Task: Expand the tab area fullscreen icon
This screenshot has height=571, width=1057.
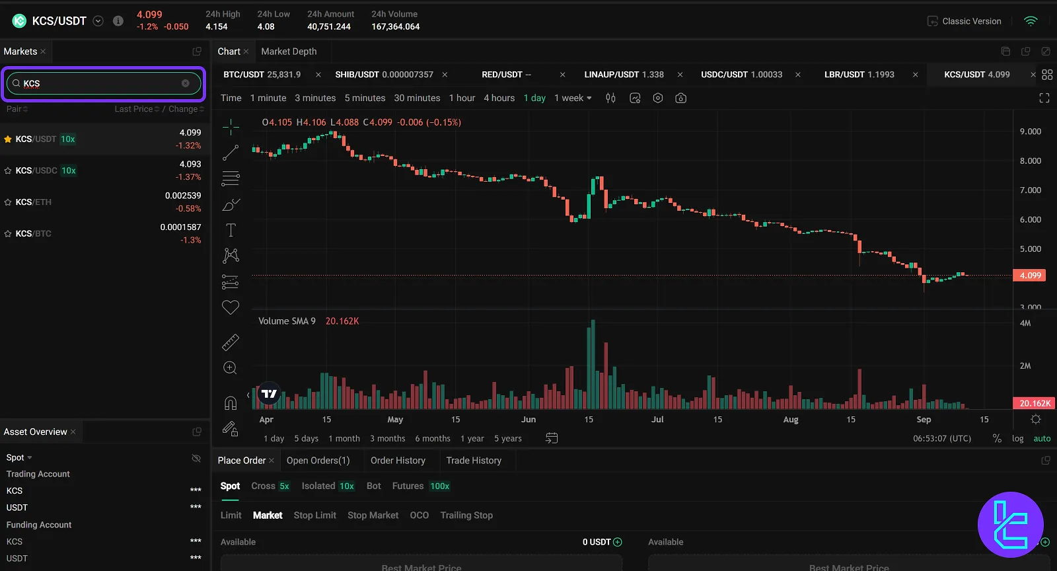Action: [x=1046, y=52]
